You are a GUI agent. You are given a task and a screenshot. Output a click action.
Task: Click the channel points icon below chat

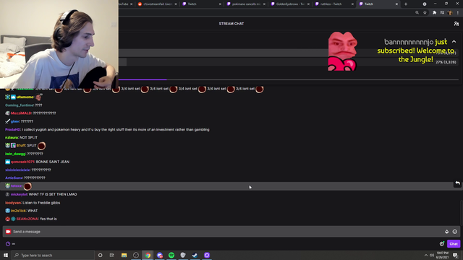[8, 244]
